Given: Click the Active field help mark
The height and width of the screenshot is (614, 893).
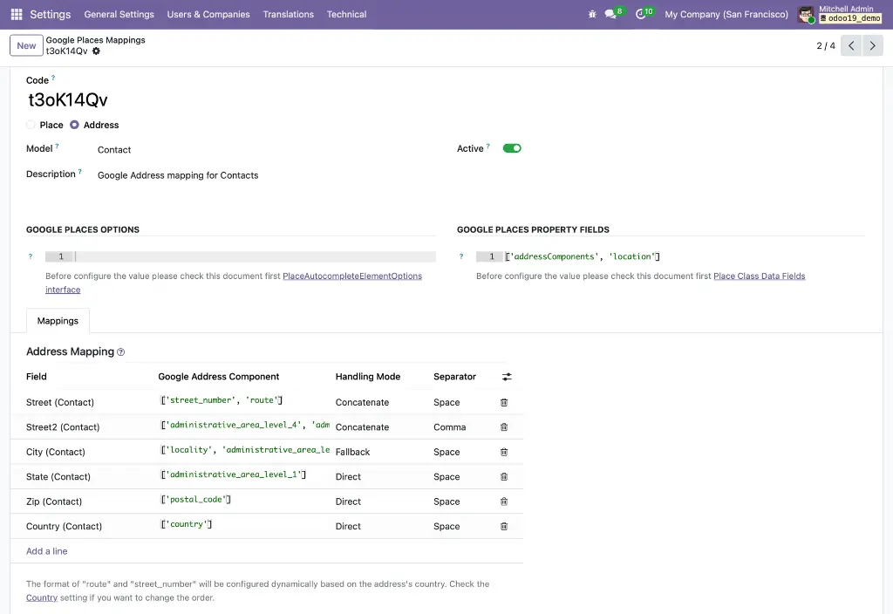Looking at the screenshot, I should pyautogui.click(x=488, y=147).
